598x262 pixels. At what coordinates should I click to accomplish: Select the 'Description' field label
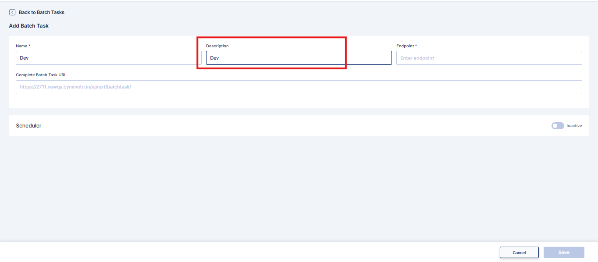(x=217, y=46)
